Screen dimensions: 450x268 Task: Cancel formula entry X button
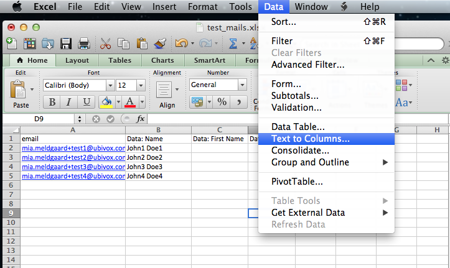pyautogui.click(x=96, y=119)
